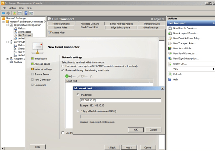Open the View menu in menu bar
This screenshot has height=151, width=215.
pos(21,8)
